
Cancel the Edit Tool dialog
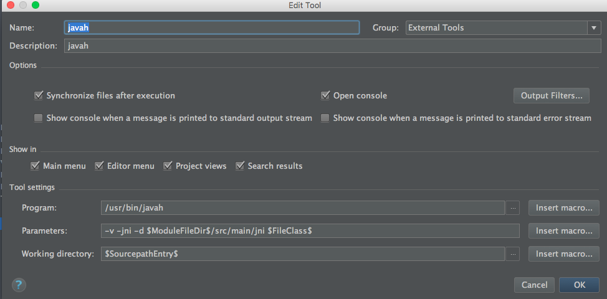click(534, 285)
